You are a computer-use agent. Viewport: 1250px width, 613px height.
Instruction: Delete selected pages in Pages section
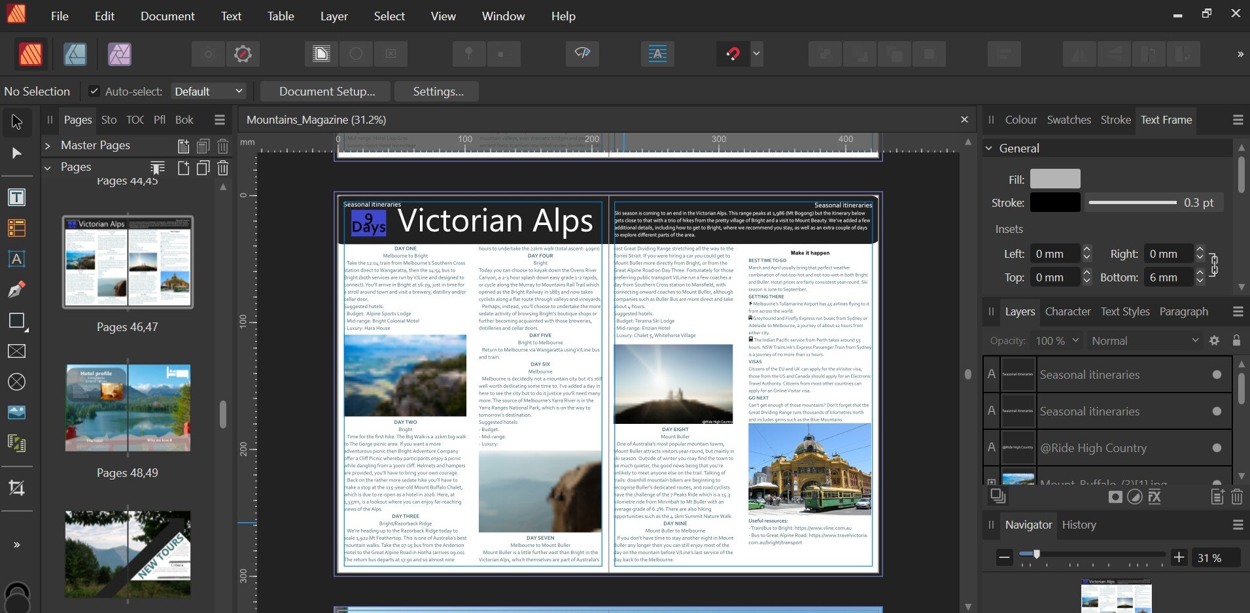pos(223,168)
